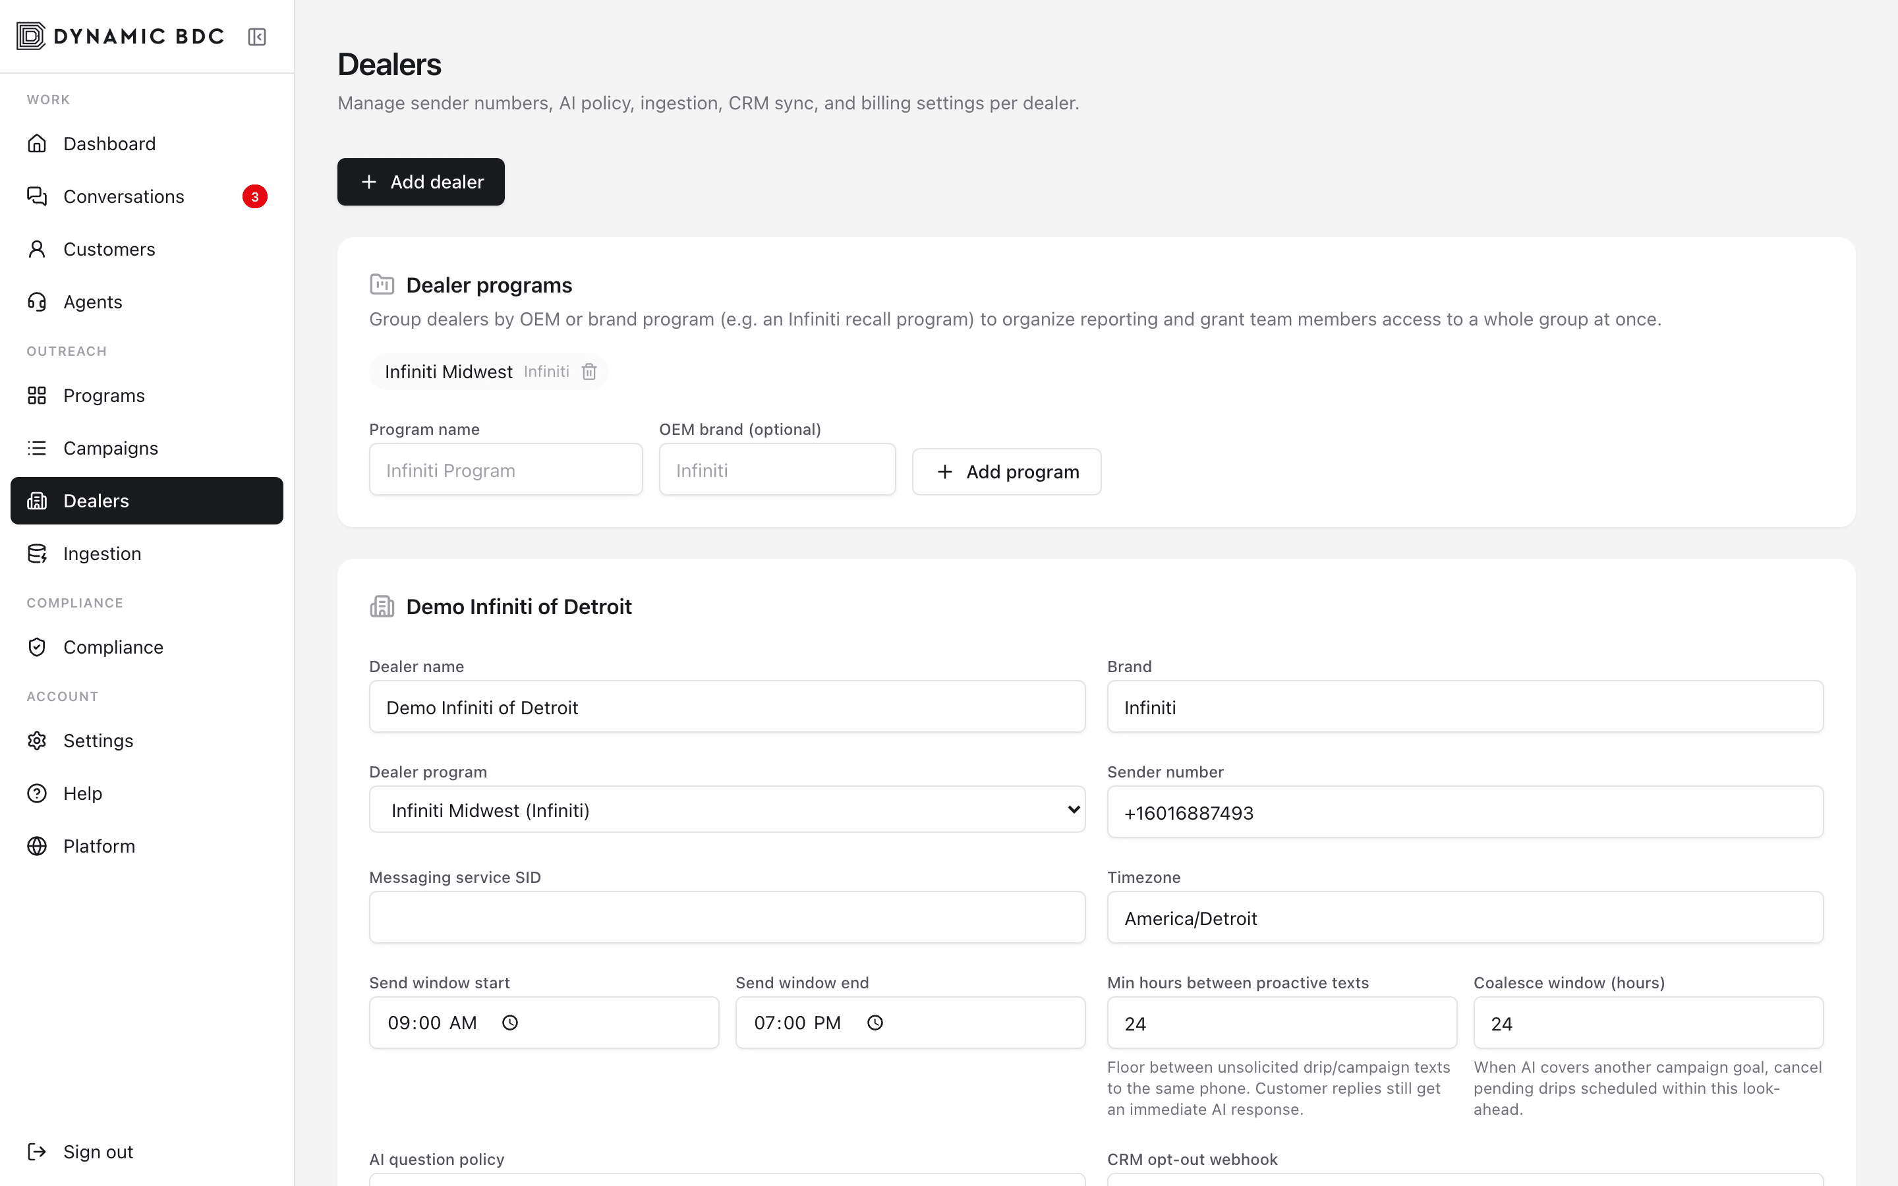The height and width of the screenshot is (1186, 1898).
Task: Open the Send window end clock picker
Action: (875, 1023)
